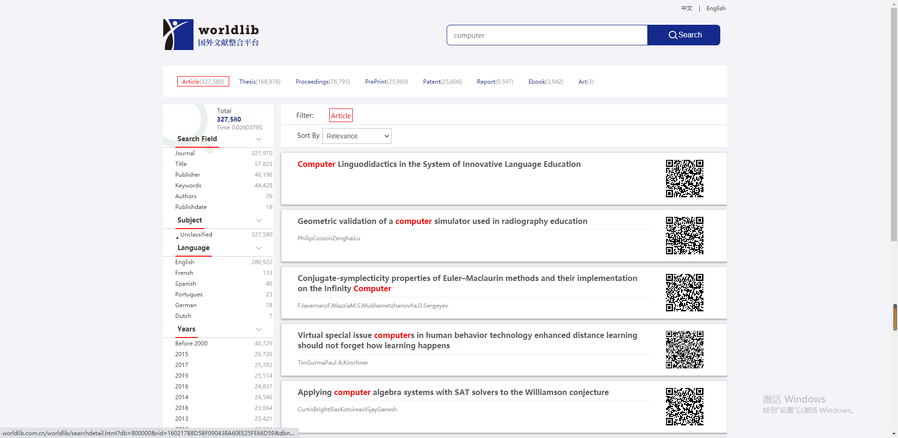This screenshot has width=898, height=438.
Task: Switch to the Thesis results tab
Action: point(260,82)
